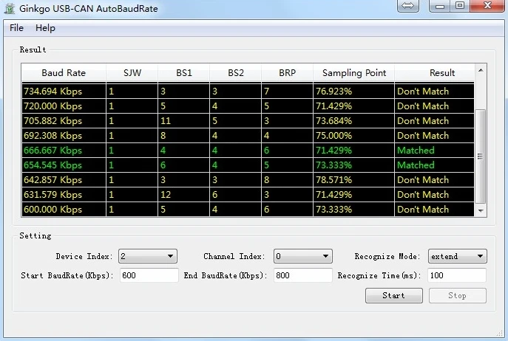The image size is (508, 341).
Task: Click the results list scroll up arrow
Action: (481, 70)
